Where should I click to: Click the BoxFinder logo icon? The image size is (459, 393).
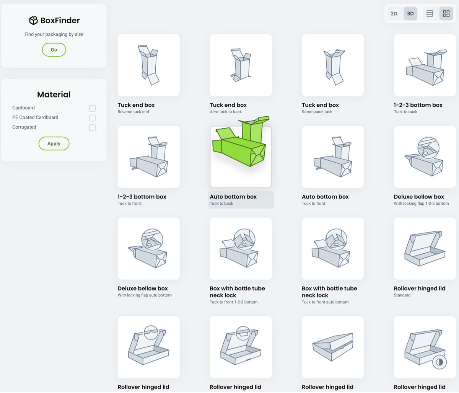click(34, 20)
